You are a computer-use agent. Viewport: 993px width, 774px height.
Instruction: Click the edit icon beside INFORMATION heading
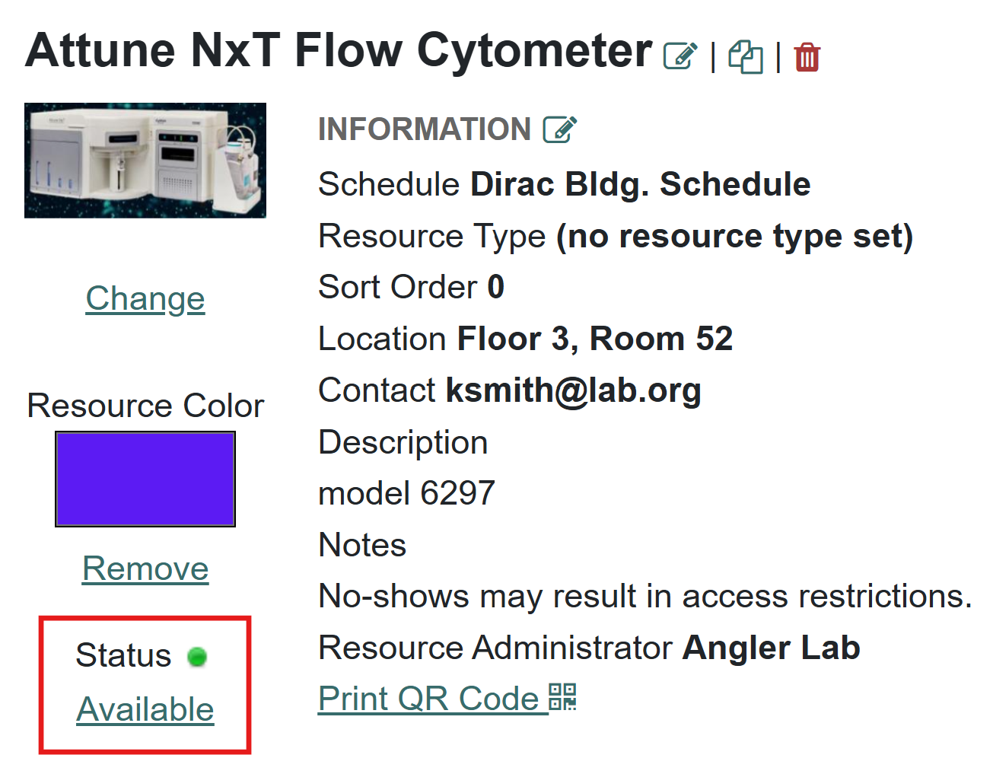(560, 129)
